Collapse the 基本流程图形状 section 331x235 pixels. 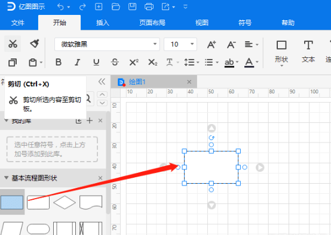pos(7,178)
